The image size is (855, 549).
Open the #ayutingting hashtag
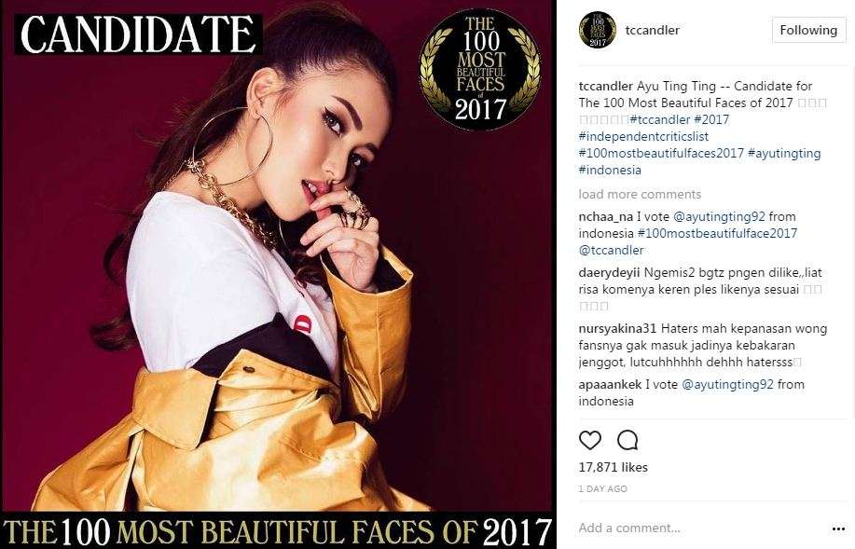tap(784, 153)
